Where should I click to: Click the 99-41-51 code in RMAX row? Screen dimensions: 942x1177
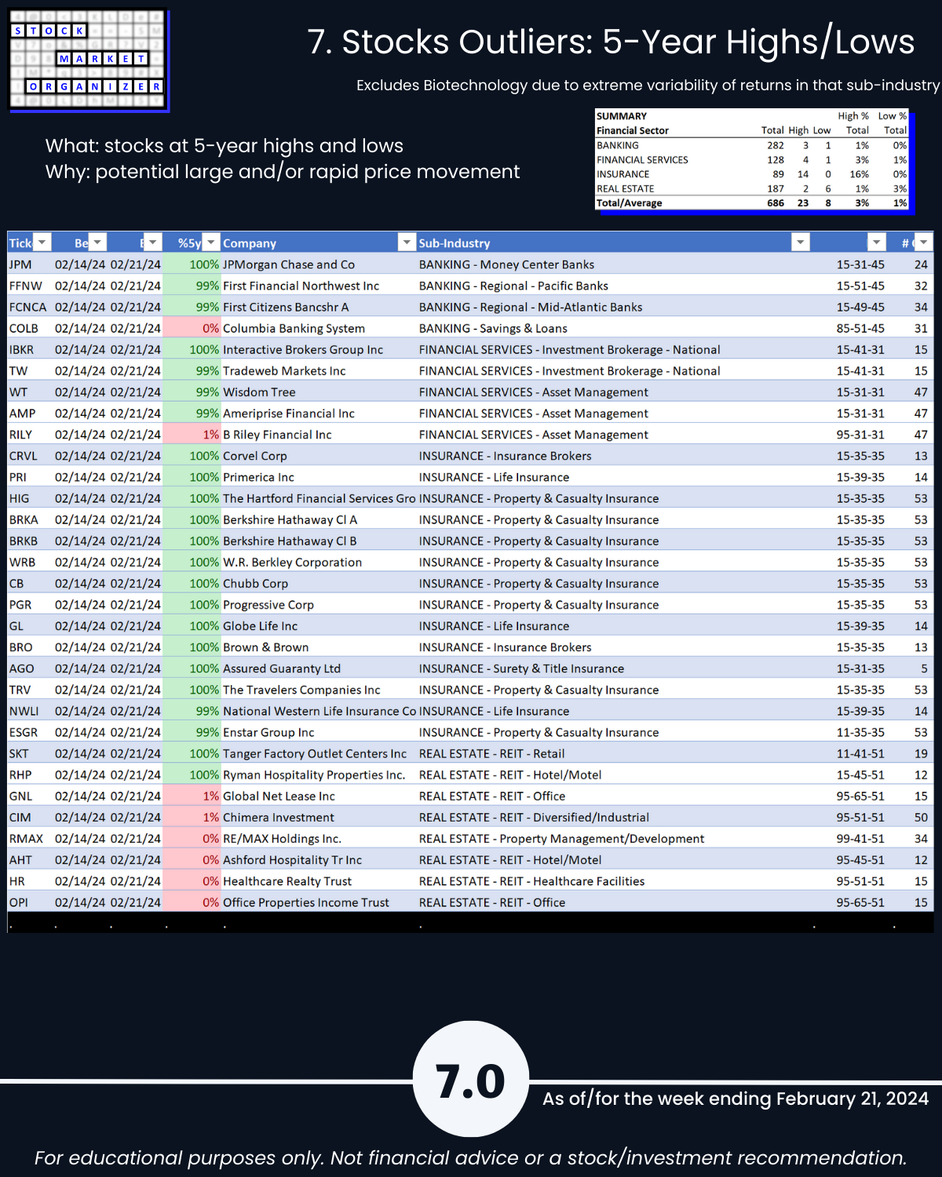[x=860, y=838]
